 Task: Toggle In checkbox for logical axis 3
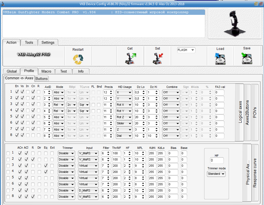(x=28, y=104)
